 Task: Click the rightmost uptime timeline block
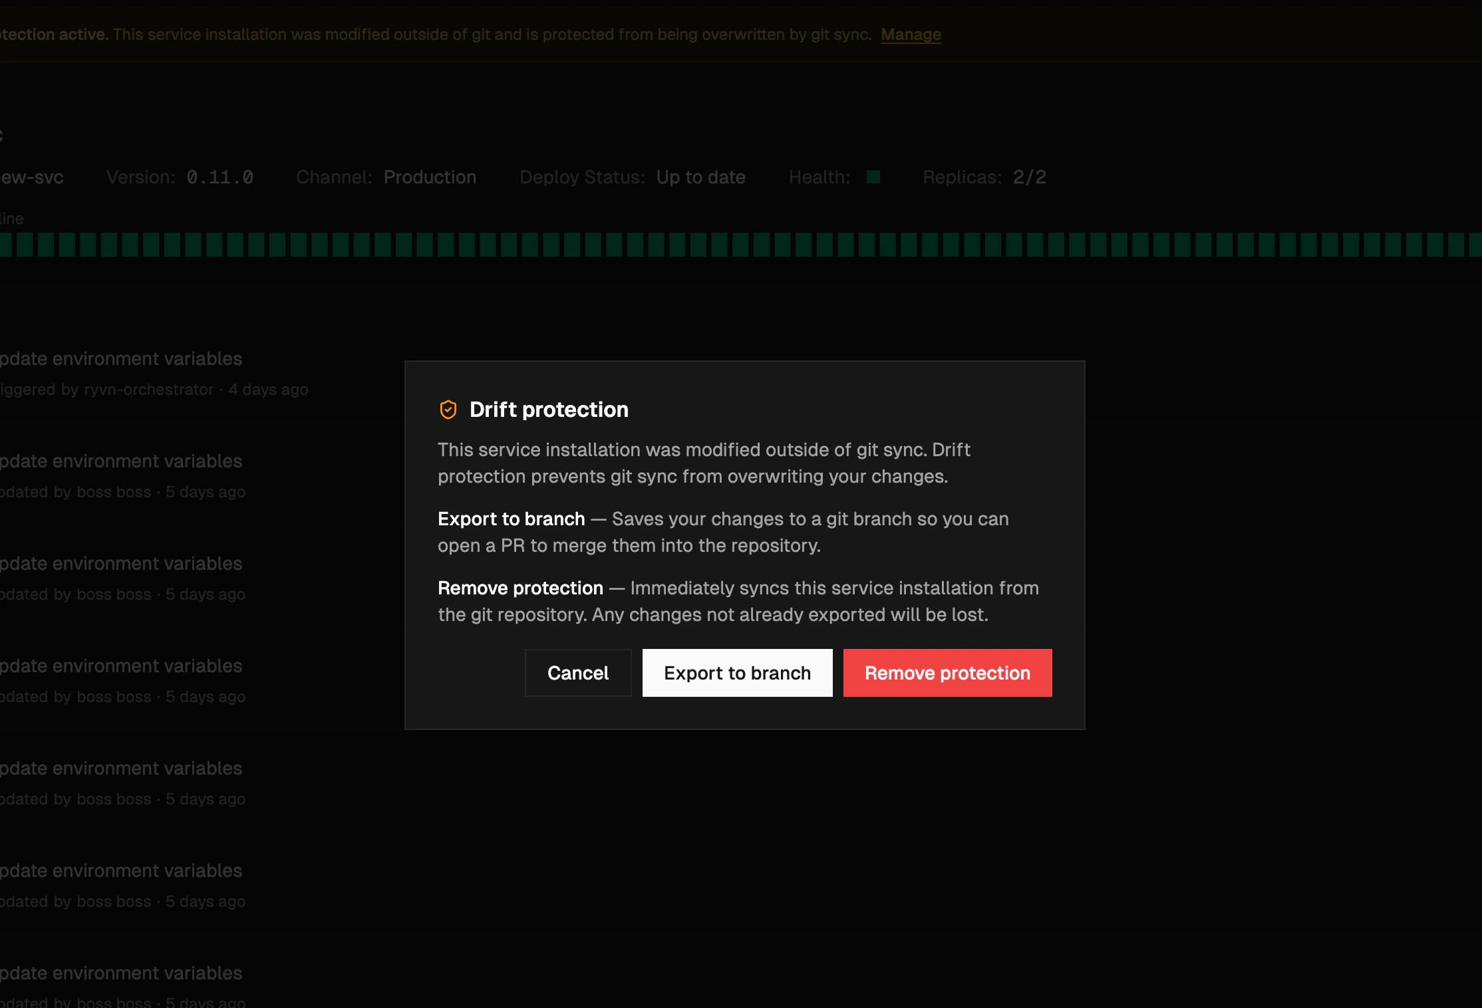pyautogui.click(x=1473, y=245)
